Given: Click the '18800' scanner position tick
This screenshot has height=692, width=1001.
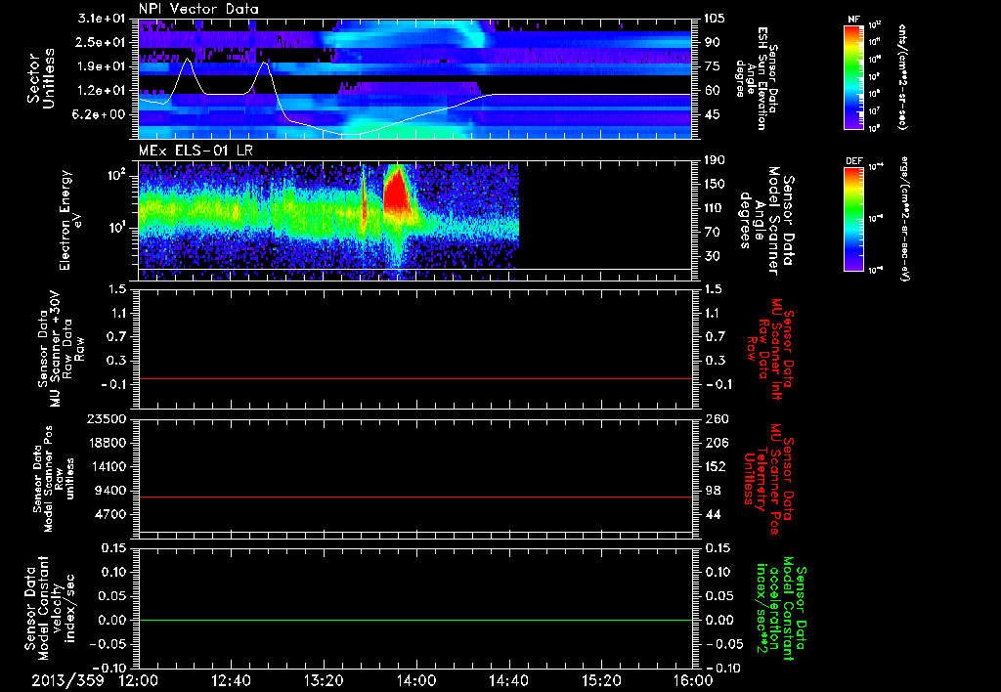Looking at the screenshot, I should coord(108,443).
